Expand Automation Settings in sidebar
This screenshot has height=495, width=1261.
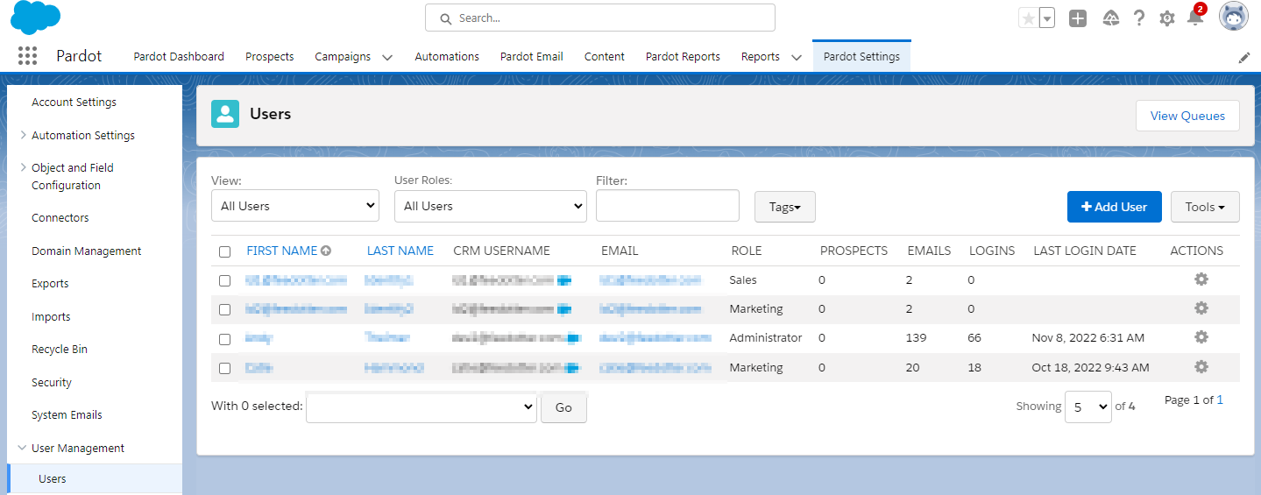pyautogui.click(x=23, y=135)
